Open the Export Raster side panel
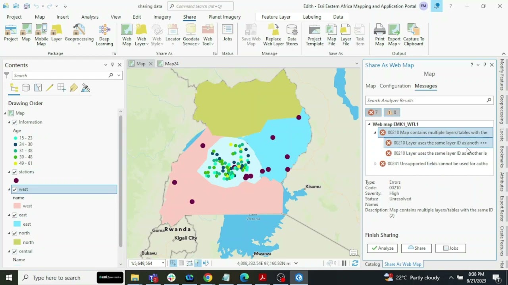 coord(502,209)
